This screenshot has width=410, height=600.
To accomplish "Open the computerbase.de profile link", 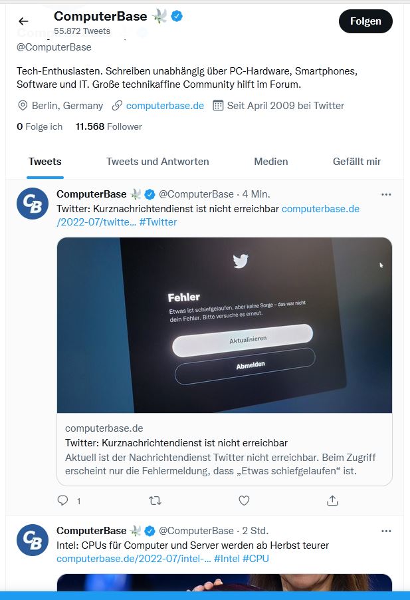I will coord(165,106).
